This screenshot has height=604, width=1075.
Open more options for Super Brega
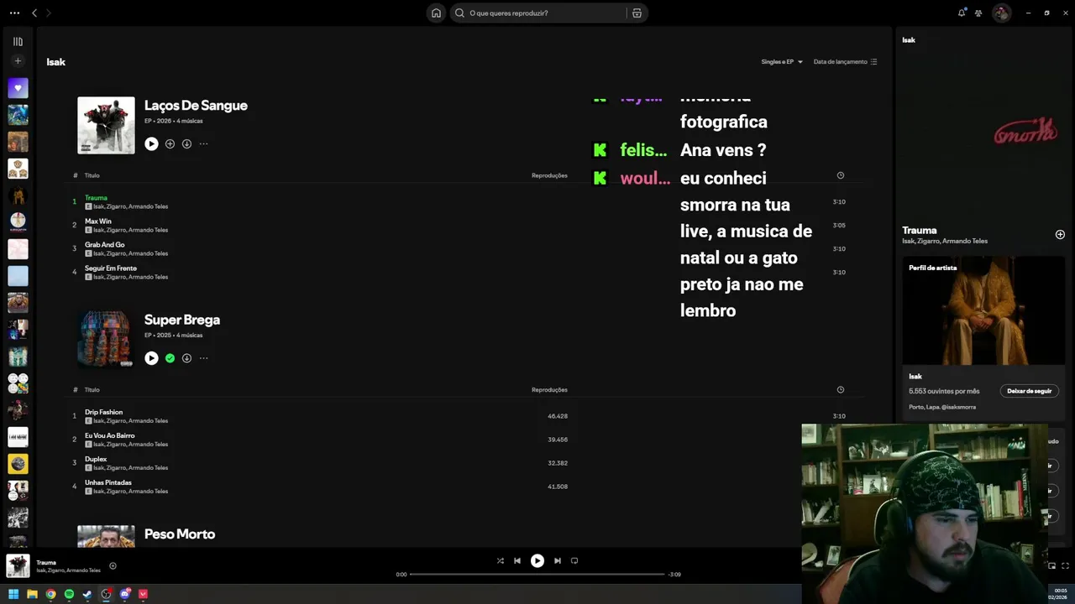[203, 358]
